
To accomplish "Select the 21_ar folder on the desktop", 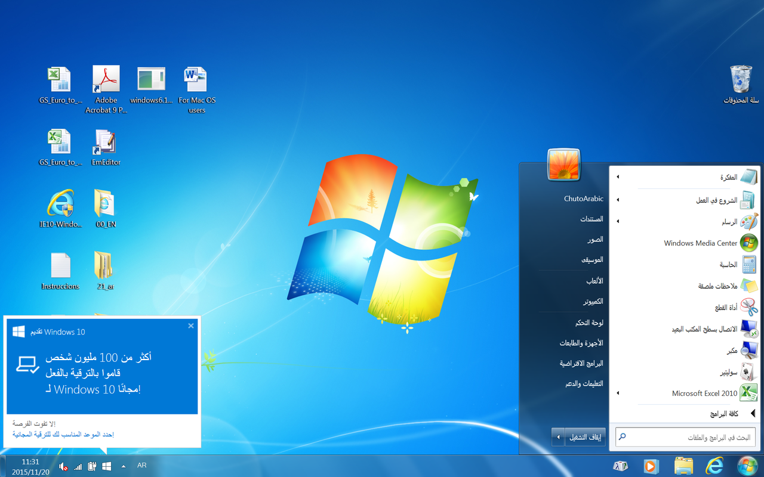I will pyautogui.click(x=104, y=271).
